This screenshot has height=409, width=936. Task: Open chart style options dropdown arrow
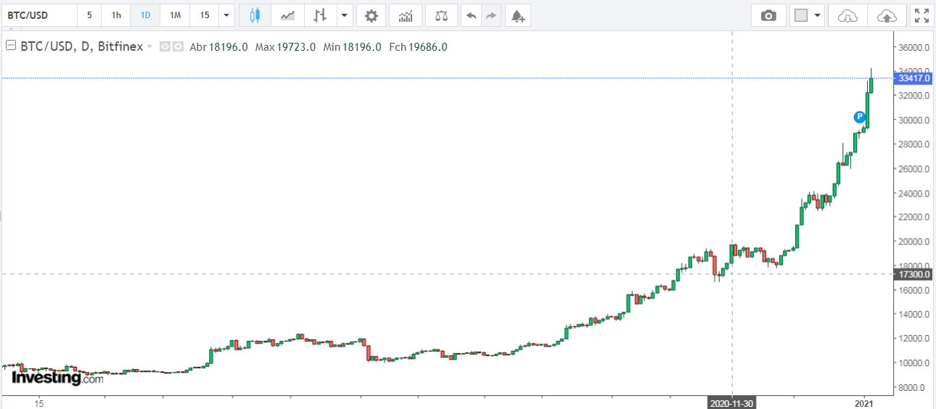coord(344,15)
